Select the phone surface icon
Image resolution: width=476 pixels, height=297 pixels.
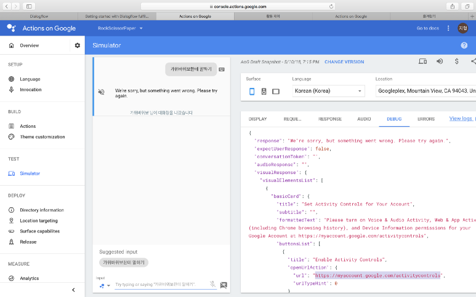click(x=252, y=92)
